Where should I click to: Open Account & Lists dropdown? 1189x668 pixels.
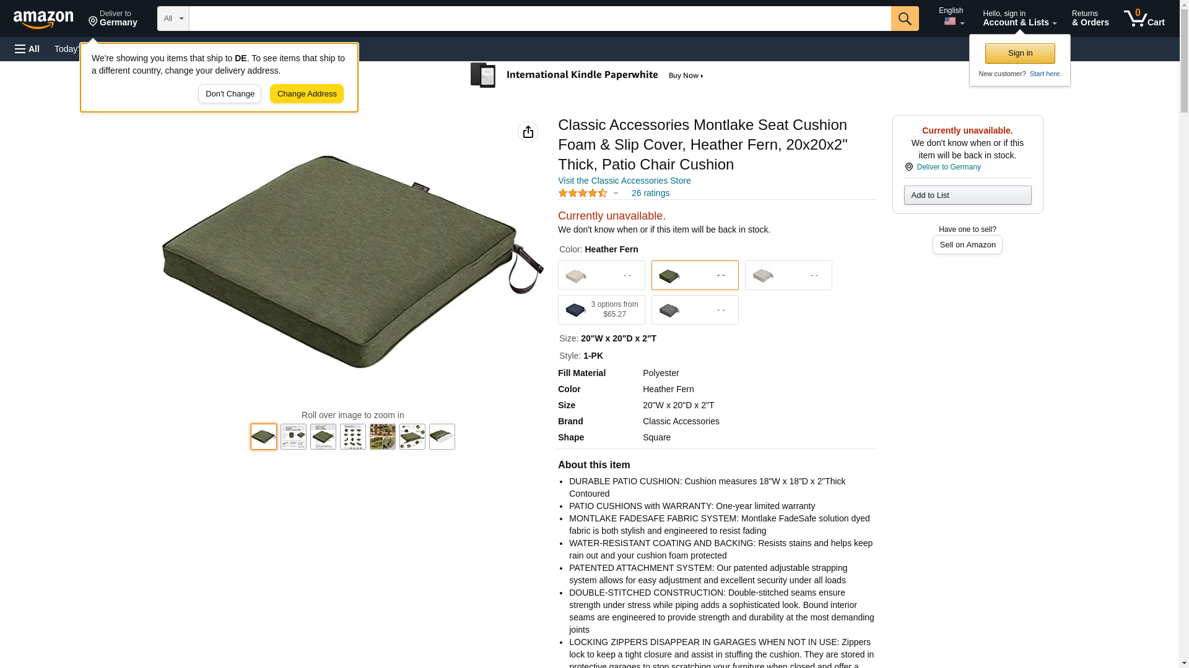[x=1019, y=19]
